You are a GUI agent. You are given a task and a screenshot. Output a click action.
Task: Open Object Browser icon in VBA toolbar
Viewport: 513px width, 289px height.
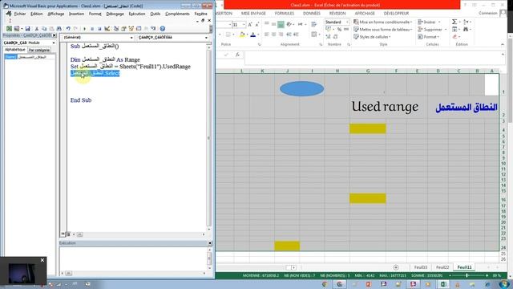pyautogui.click(x=131, y=29)
